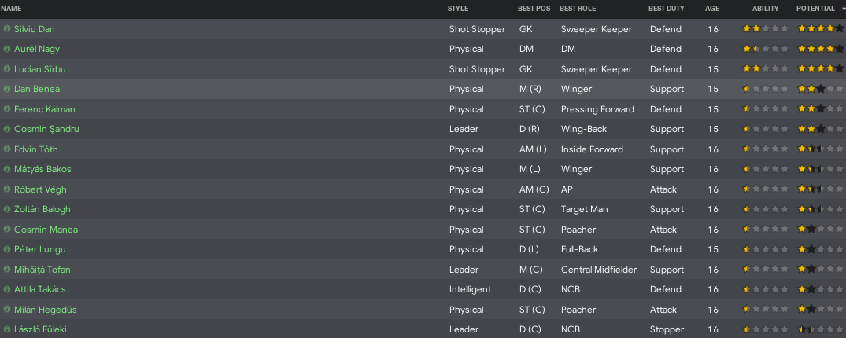Sort by the Name column header
The image size is (846, 338).
click(x=11, y=9)
